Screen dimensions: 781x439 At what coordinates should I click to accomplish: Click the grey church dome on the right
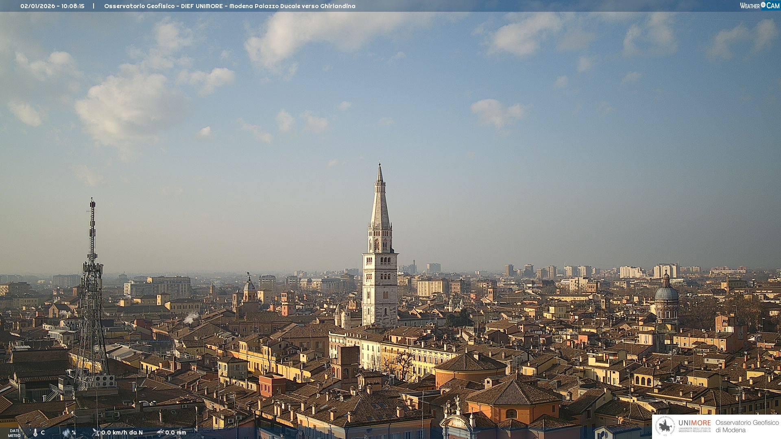pos(666,293)
